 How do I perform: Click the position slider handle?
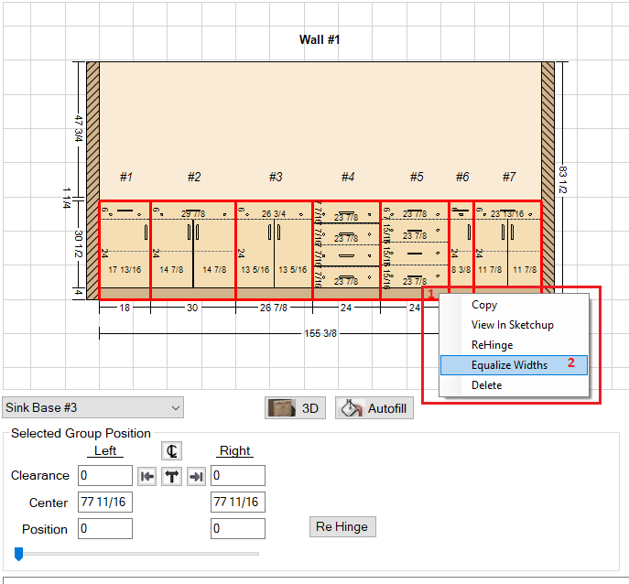(16, 553)
